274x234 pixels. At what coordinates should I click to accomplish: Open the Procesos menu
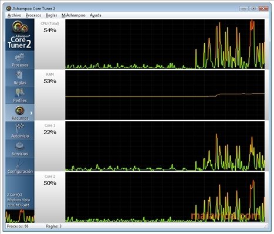(x=33, y=15)
